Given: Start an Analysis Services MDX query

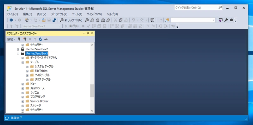Looking at the screenshot, I should click(92, 20).
